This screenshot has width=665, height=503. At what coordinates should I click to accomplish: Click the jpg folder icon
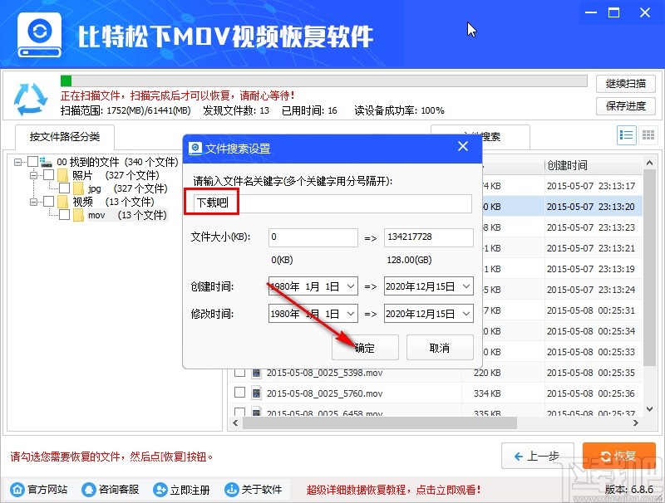click(x=78, y=188)
